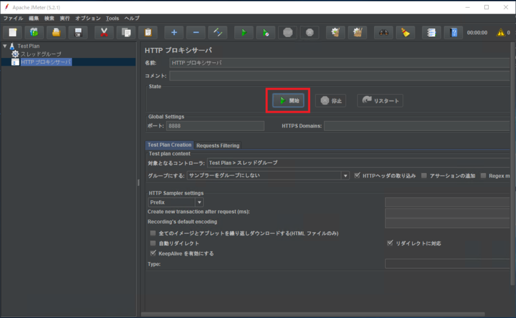Click the Shutdown toolbar icon
This screenshot has width=516, height=318.
click(x=310, y=33)
